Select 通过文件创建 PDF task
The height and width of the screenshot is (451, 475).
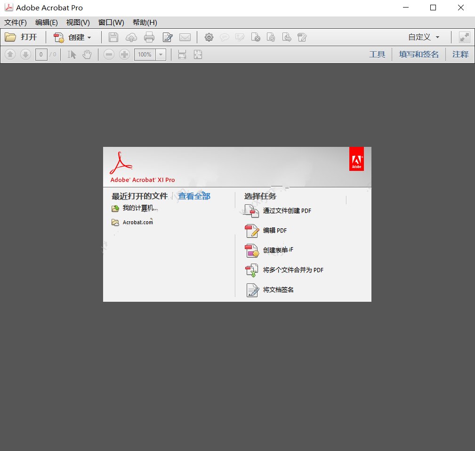pos(287,211)
